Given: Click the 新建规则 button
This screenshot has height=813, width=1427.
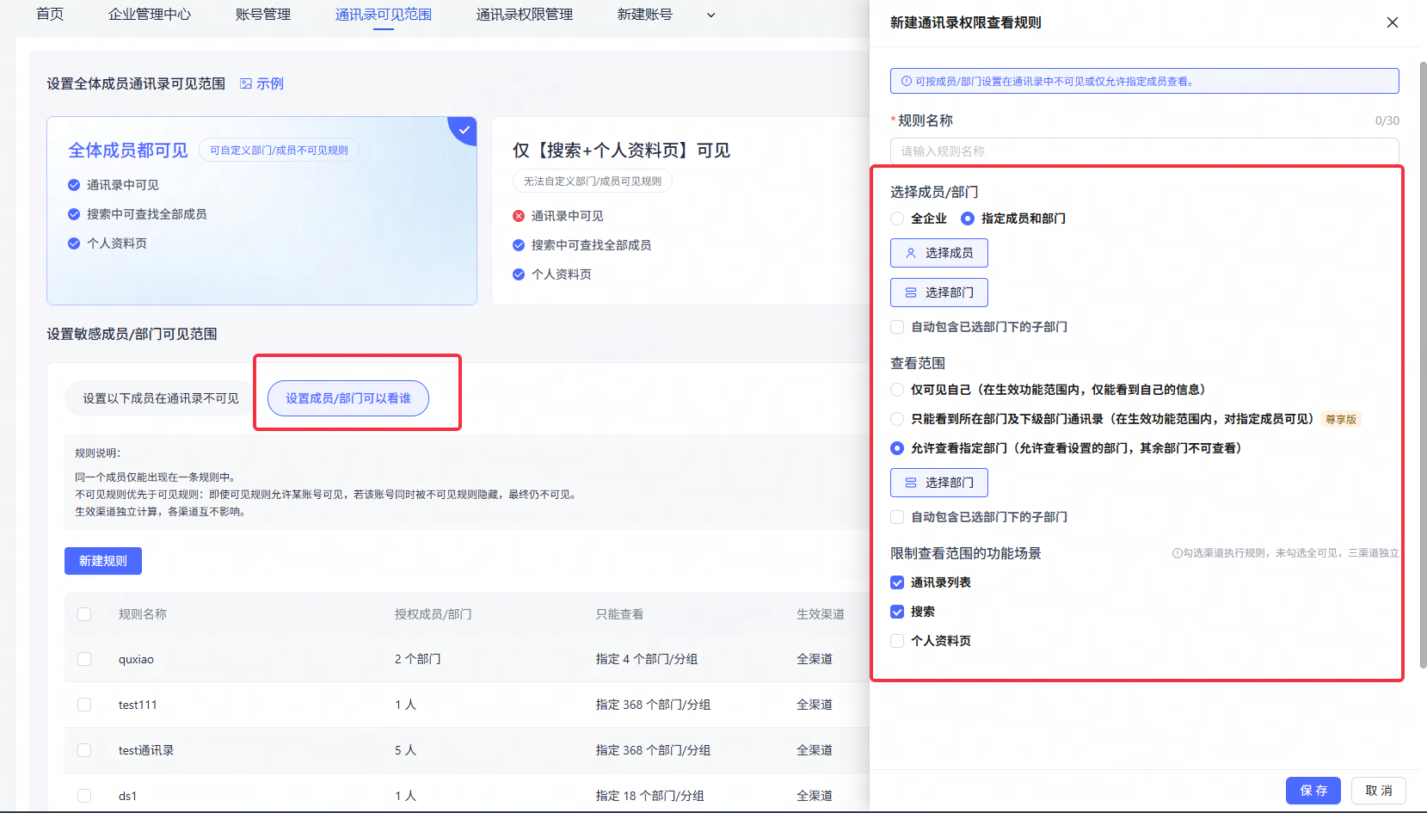Looking at the screenshot, I should pyautogui.click(x=103, y=561).
